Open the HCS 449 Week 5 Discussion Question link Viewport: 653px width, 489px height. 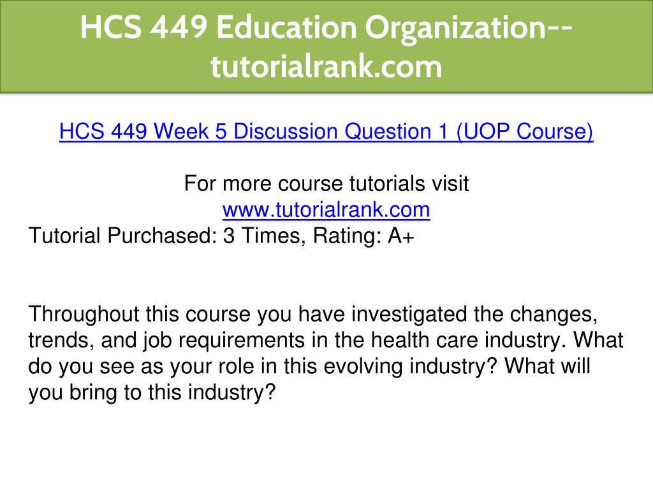click(326, 132)
